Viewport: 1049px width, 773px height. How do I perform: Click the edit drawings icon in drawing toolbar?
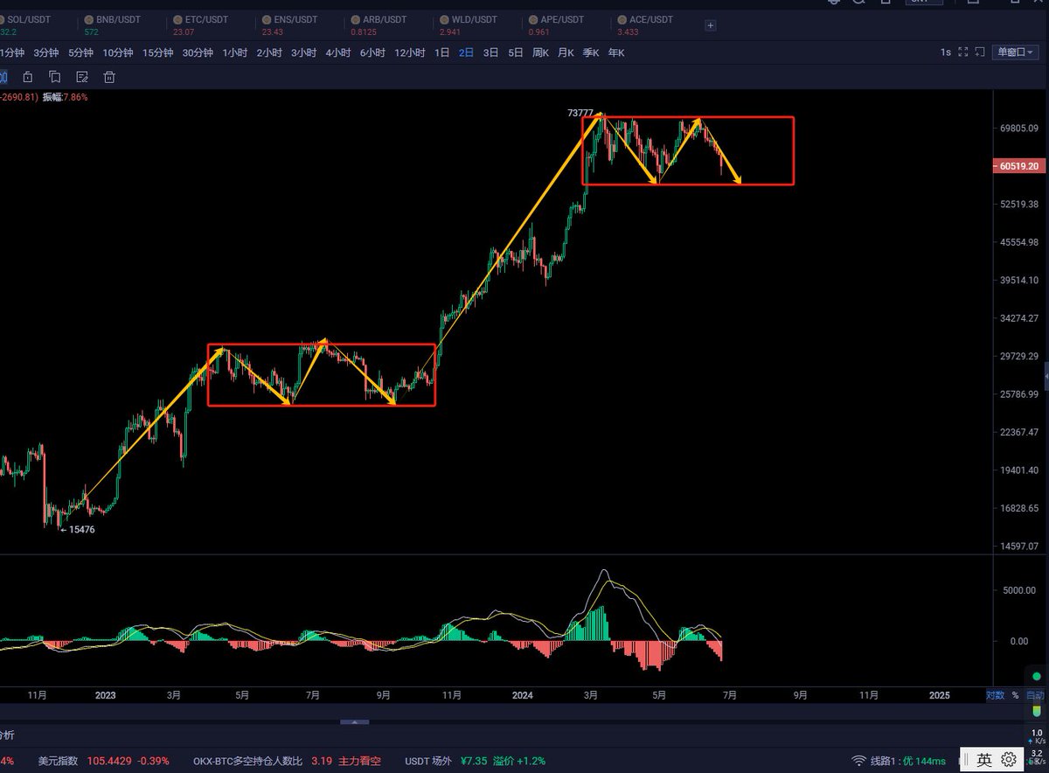tap(82, 77)
